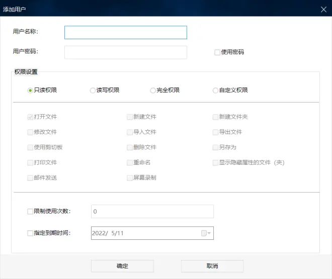Tick the 导出文件 permission checkbox
332x279 pixels.
pyautogui.click(x=215, y=132)
